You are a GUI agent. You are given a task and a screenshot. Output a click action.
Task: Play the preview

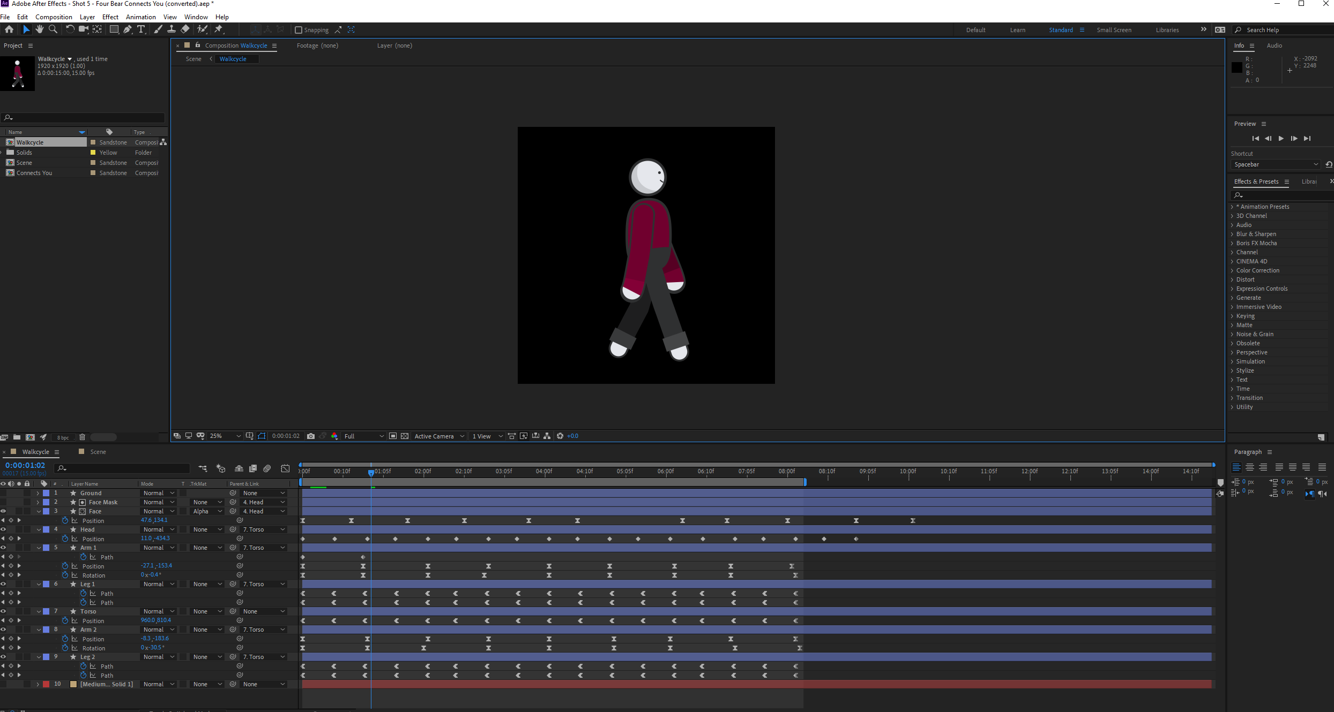coord(1281,139)
